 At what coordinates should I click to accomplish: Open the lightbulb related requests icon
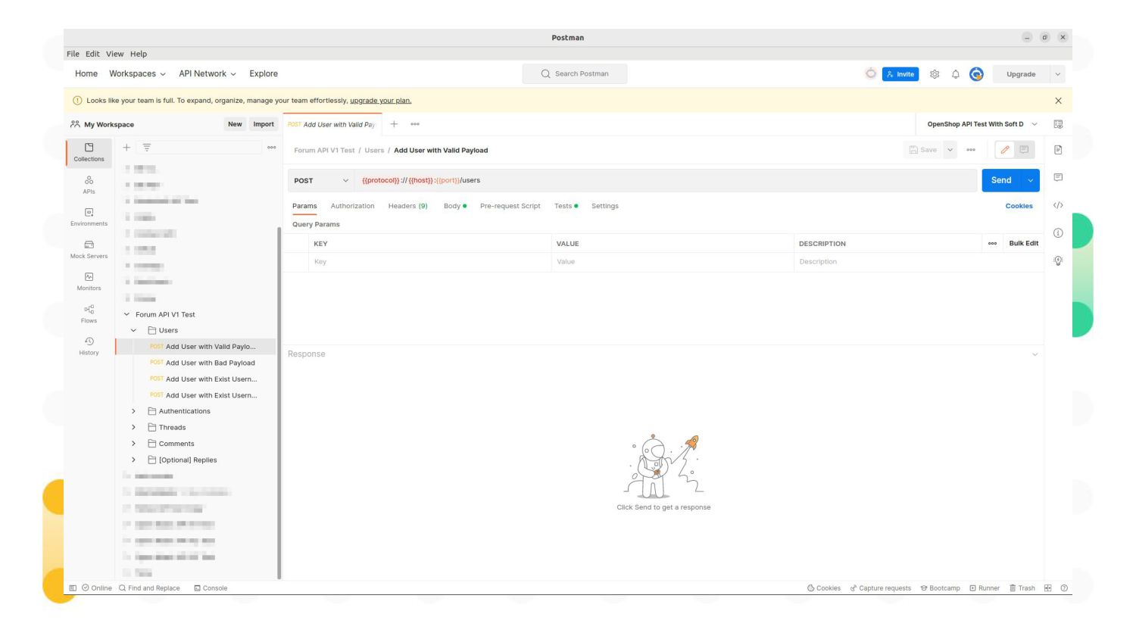[x=1058, y=260]
